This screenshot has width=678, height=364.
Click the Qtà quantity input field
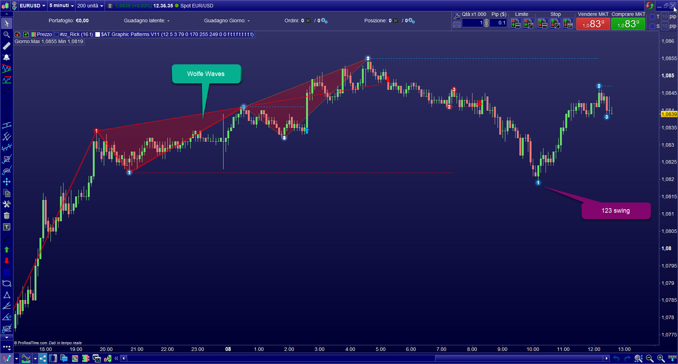(473, 23)
